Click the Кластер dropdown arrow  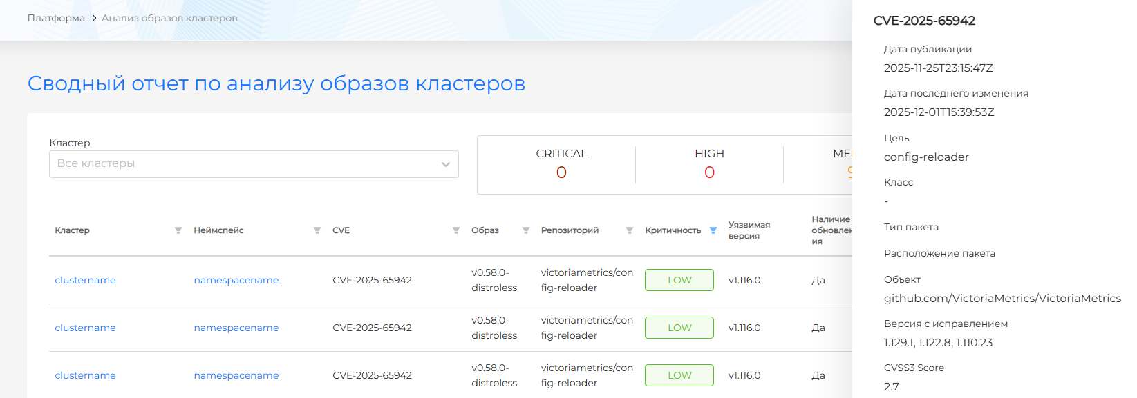coord(446,164)
